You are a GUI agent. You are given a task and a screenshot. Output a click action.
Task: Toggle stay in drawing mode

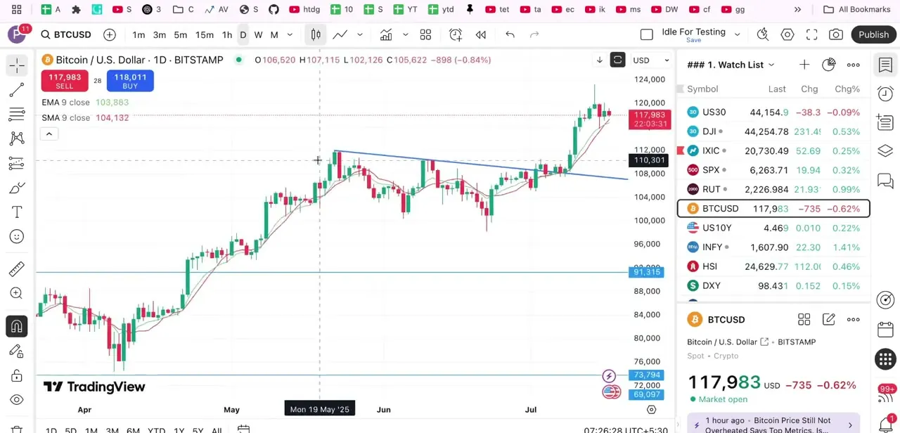click(x=17, y=351)
